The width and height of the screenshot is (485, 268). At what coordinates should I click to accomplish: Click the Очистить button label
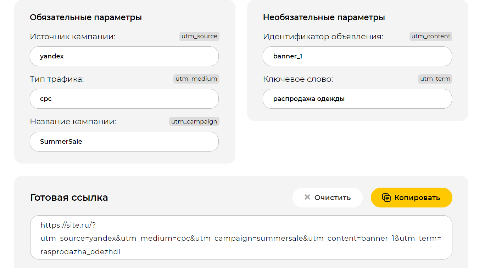[333, 198]
